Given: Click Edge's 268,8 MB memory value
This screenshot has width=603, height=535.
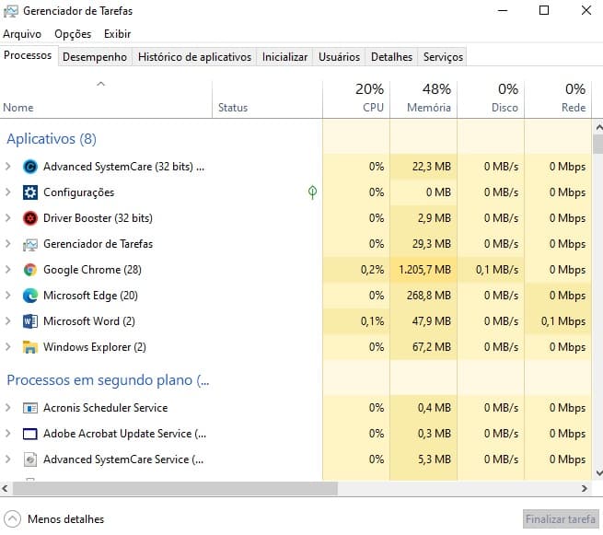Looking at the screenshot, I should coord(429,296).
